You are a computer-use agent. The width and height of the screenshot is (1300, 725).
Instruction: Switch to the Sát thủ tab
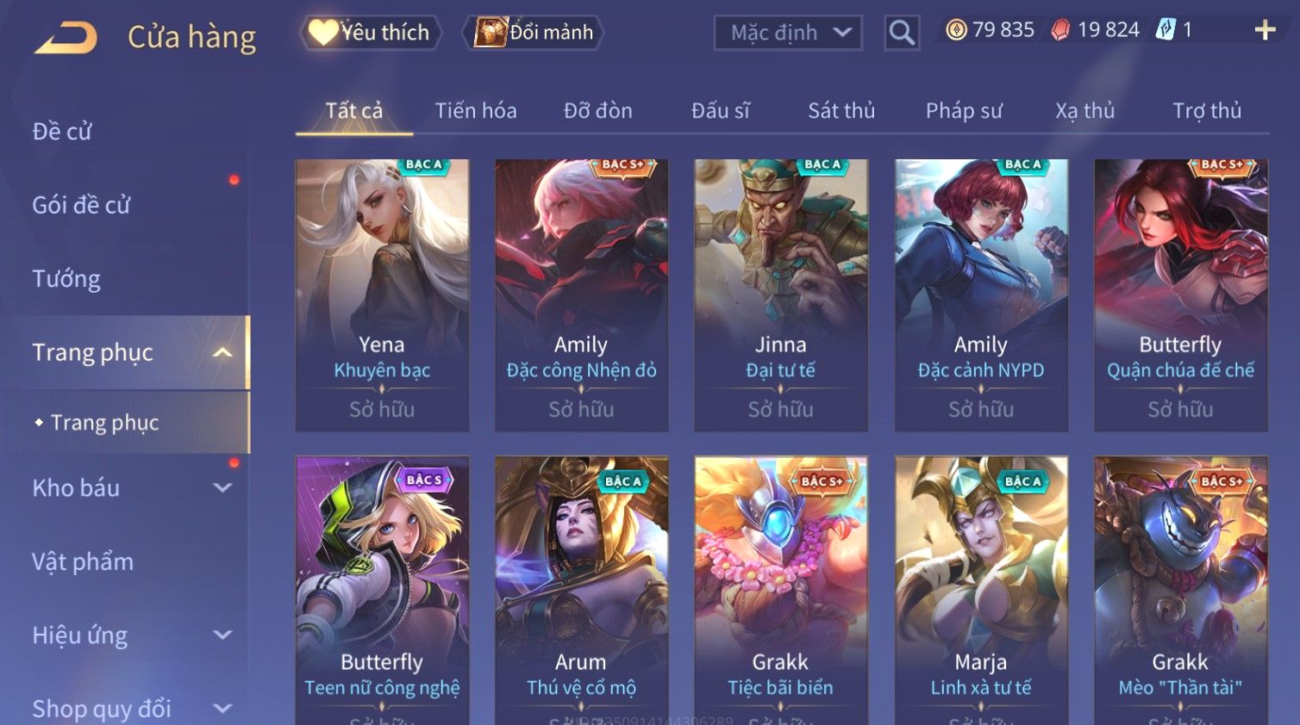(841, 111)
